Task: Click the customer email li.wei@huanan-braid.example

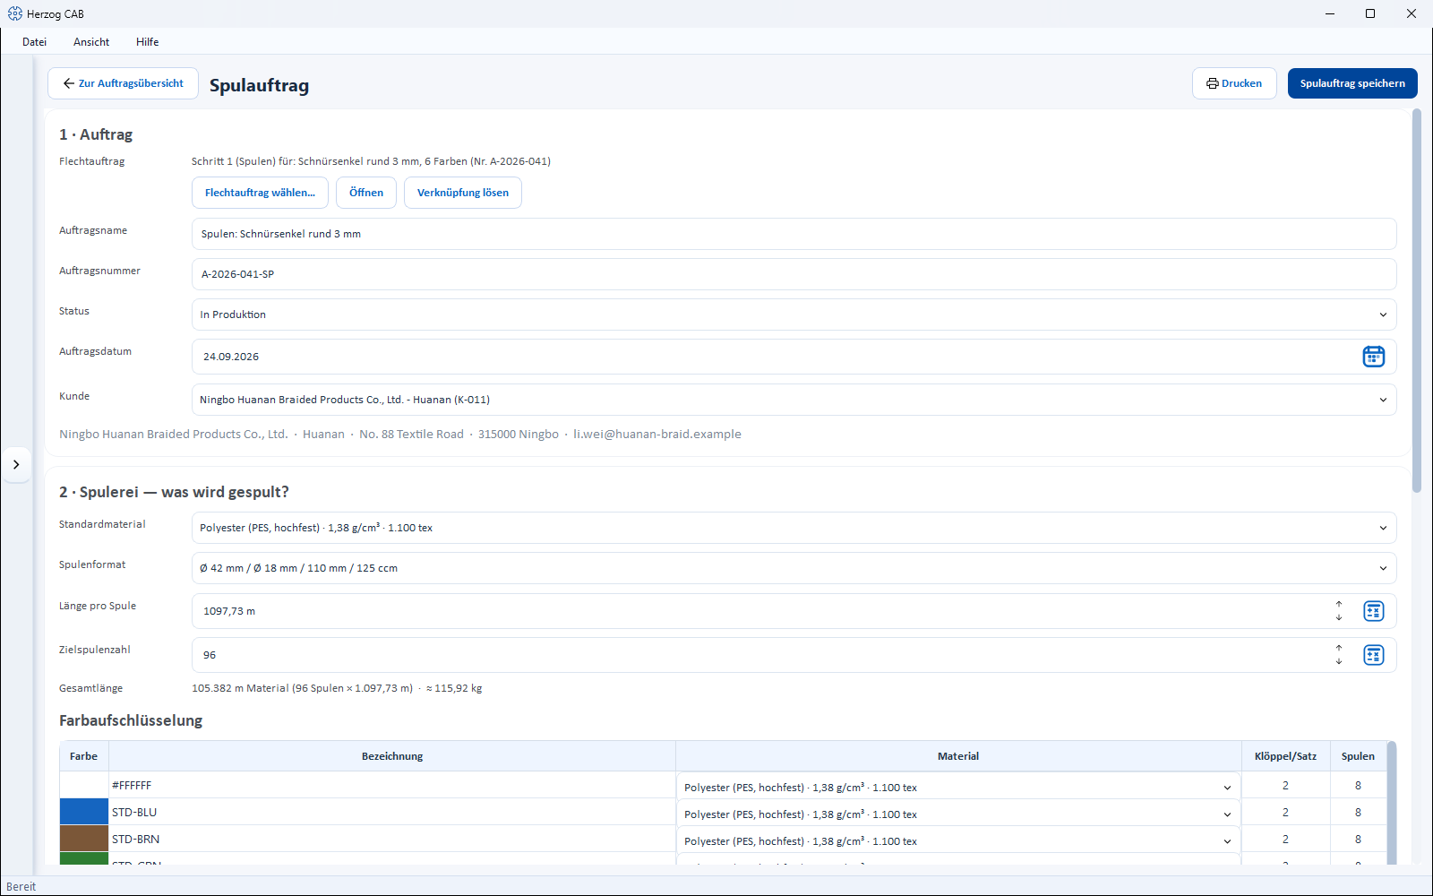Action: (657, 435)
